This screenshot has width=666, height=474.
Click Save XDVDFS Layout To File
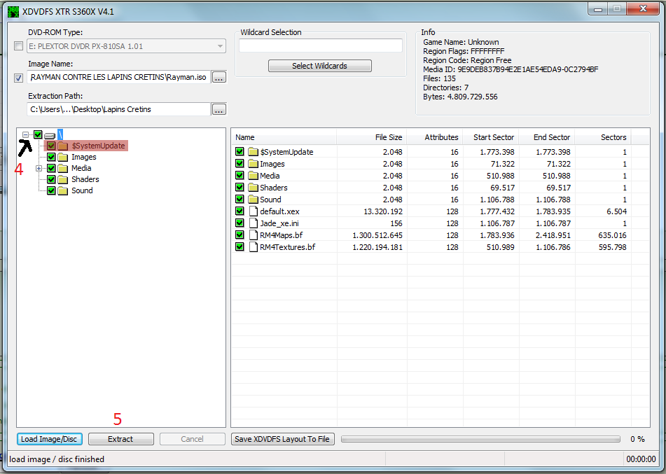[x=283, y=439]
